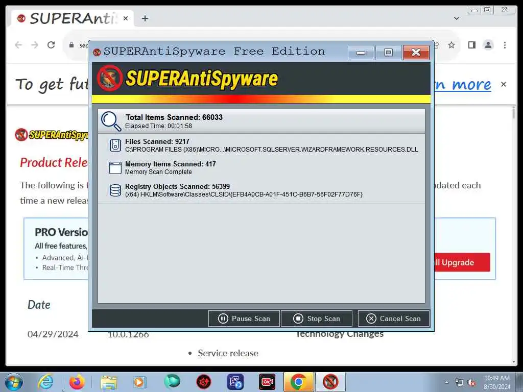Click the disk icon next to Files Scanned
The height and width of the screenshot is (392, 523).
(x=115, y=145)
